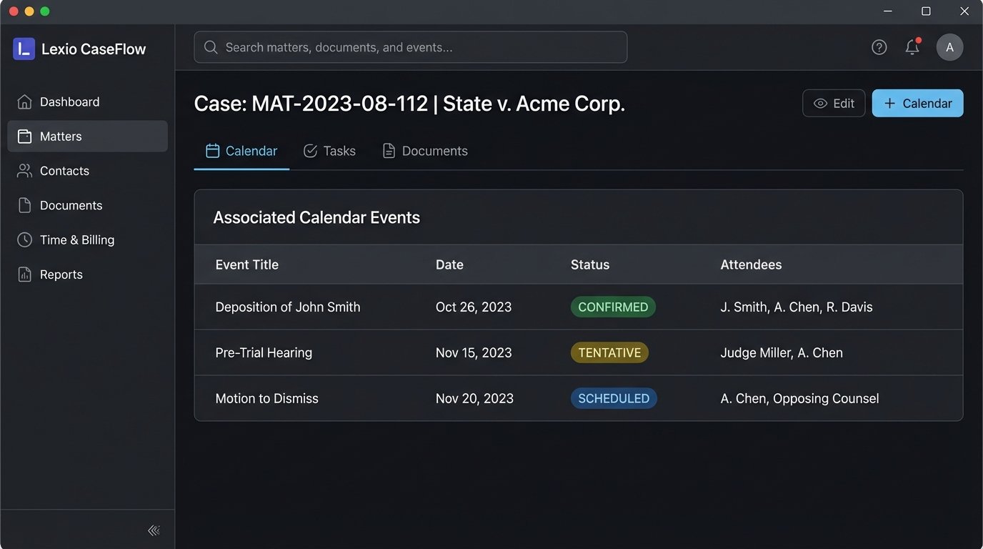Click the eye icon inside the Edit button
The height and width of the screenshot is (549, 983).
pos(819,103)
